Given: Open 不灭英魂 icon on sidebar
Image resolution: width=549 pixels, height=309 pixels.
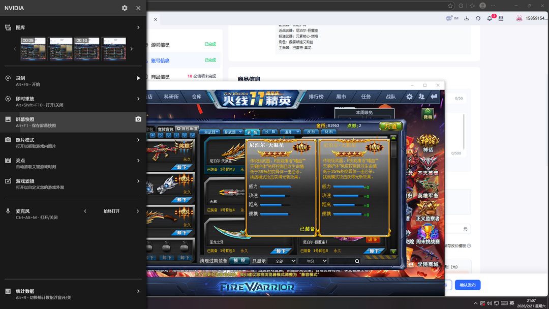Looking at the screenshot, I should pyautogui.click(x=428, y=166).
